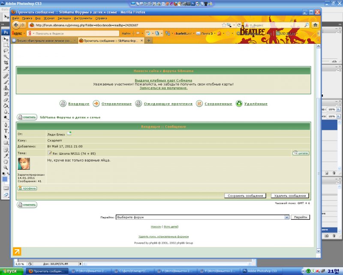Viewport: 343px width, 275px height.
Task: Open the Удалённые recycle icon
Action: pyautogui.click(x=239, y=104)
